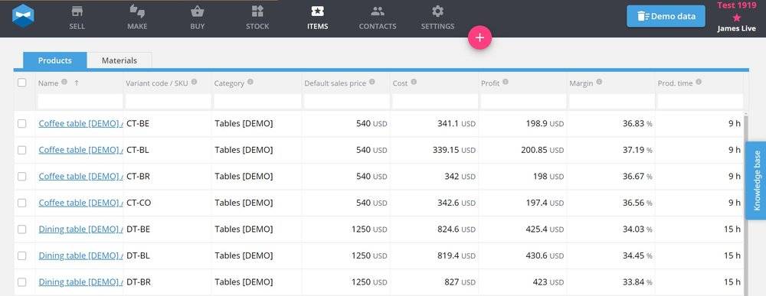
Task: Click the 36.67 % margin cell
Action: pyautogui.click(x=611, y=177)
